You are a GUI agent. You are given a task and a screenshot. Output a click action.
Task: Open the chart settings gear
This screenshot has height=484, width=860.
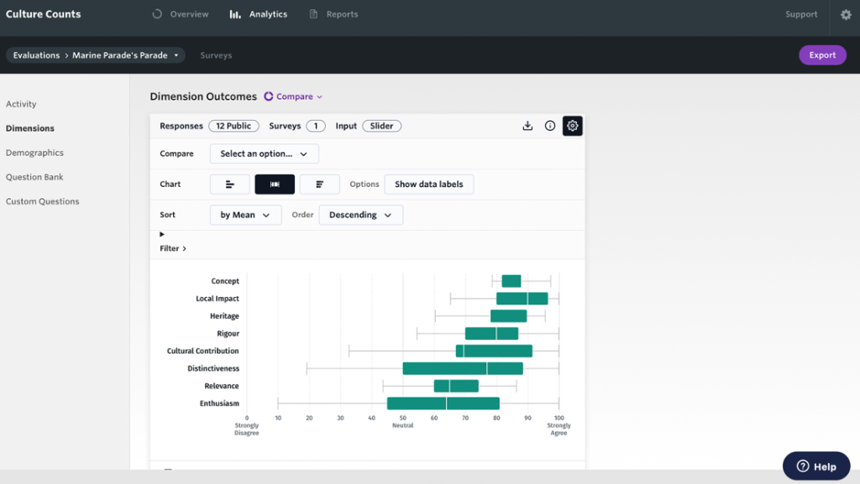click(572, 125)
